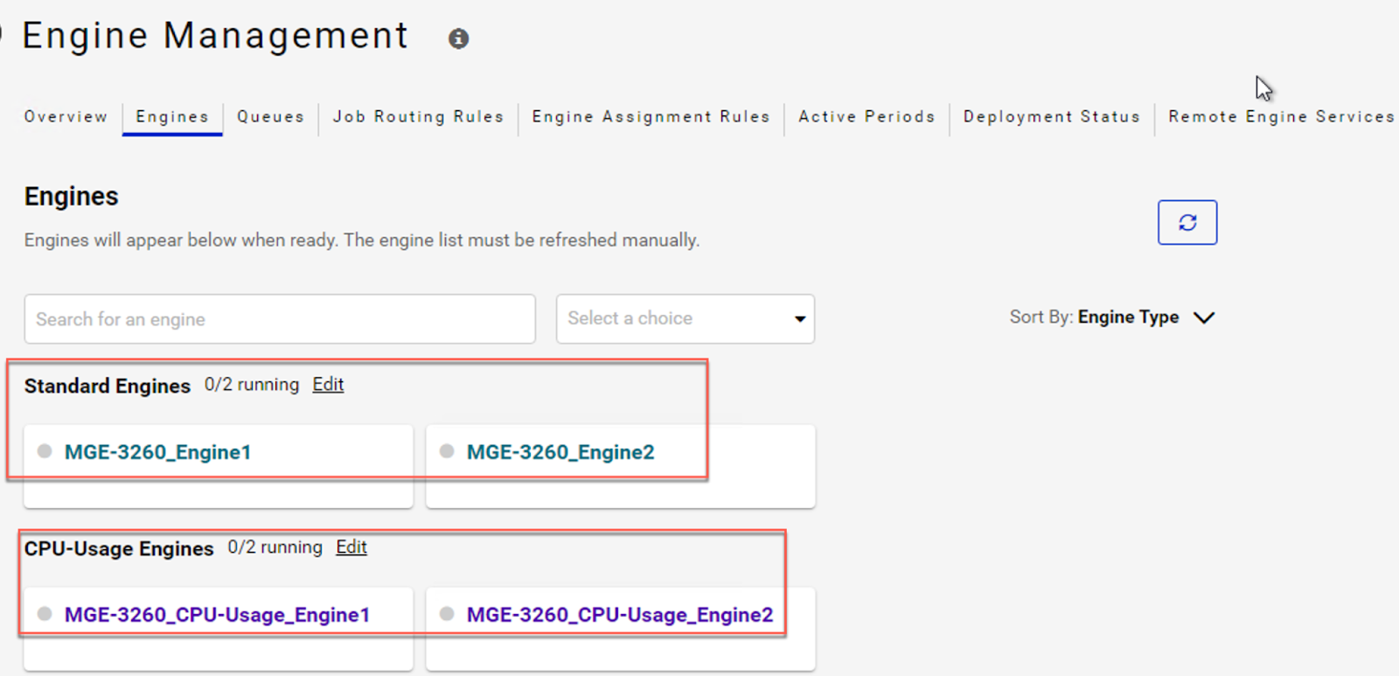Viewport: 1399px width, 676px height.
Task: Open the Select a choice dropdown
Action: [x=686, y=318]
